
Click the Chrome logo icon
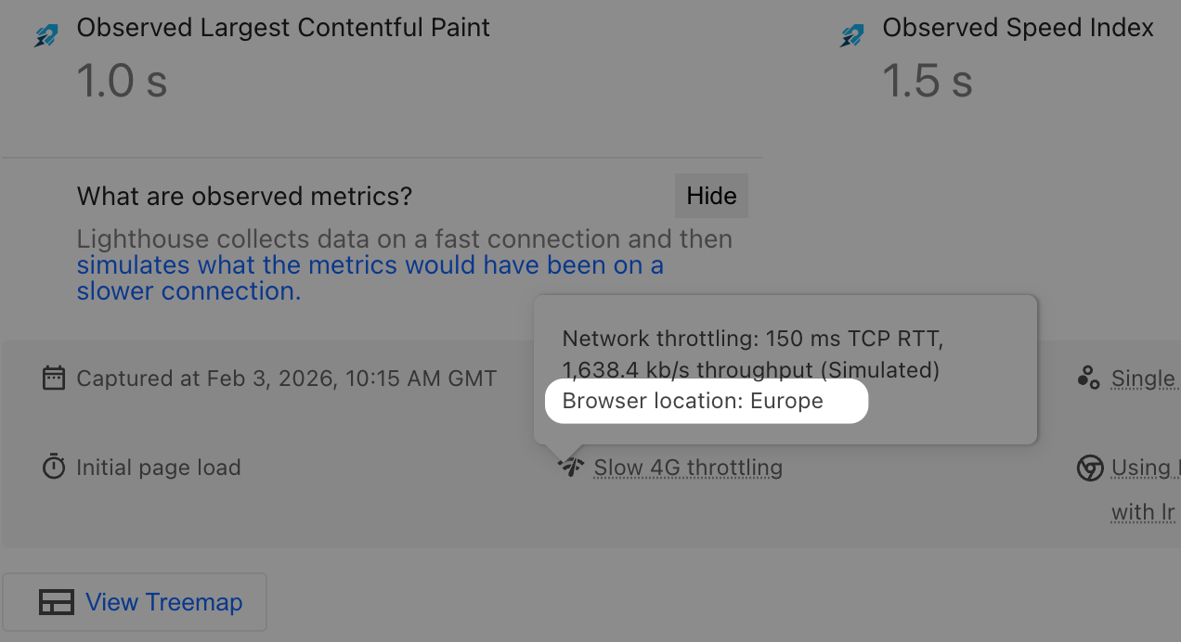[x=1089, y=468]
